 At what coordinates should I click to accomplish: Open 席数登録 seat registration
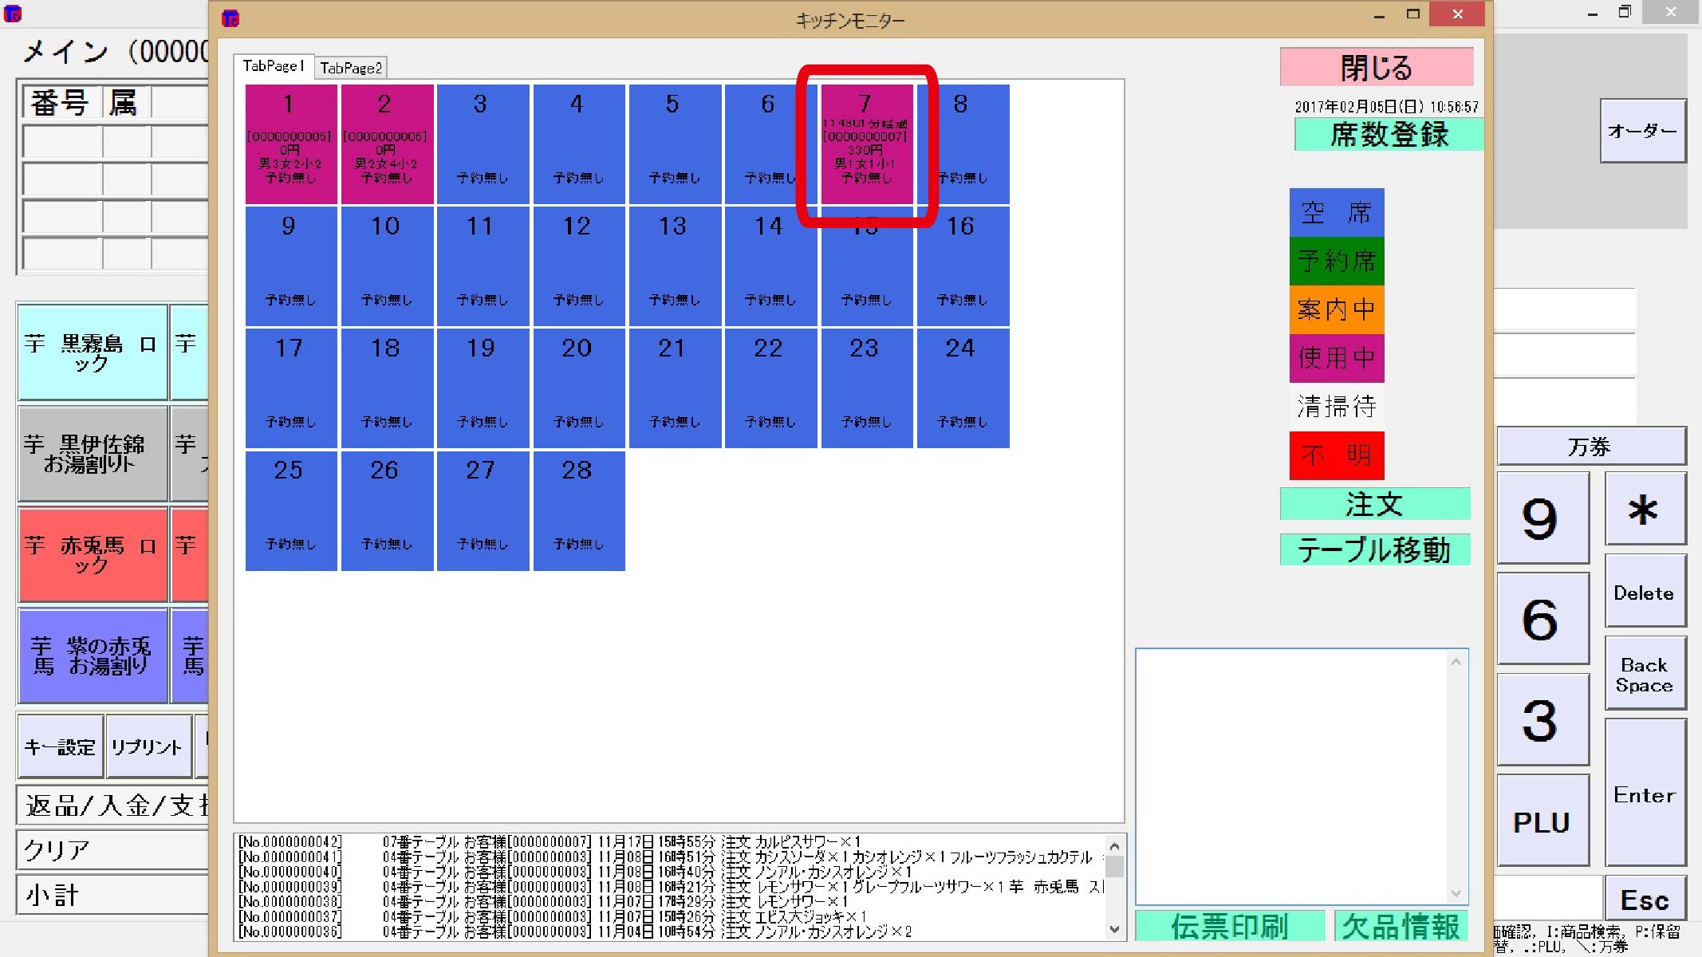[x=1388, y=134]
